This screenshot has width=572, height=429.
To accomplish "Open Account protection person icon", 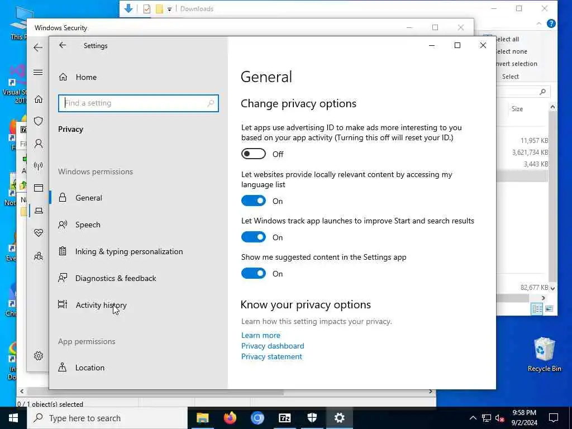I will tap(39, 144).
